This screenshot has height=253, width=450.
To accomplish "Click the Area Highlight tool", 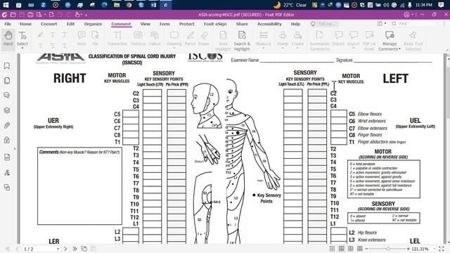I will [x=223, y=41].
